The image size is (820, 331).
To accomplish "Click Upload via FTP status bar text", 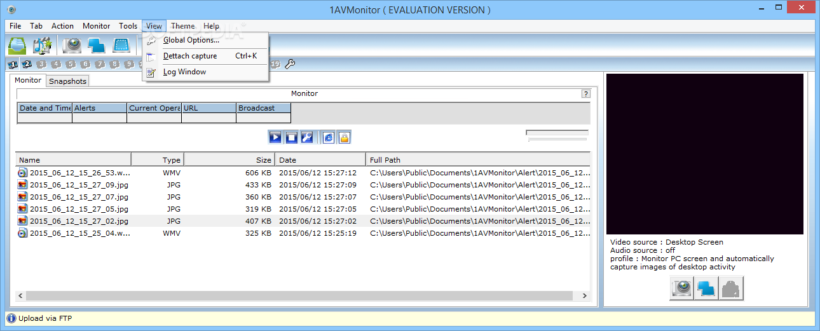I will (45, 318).
